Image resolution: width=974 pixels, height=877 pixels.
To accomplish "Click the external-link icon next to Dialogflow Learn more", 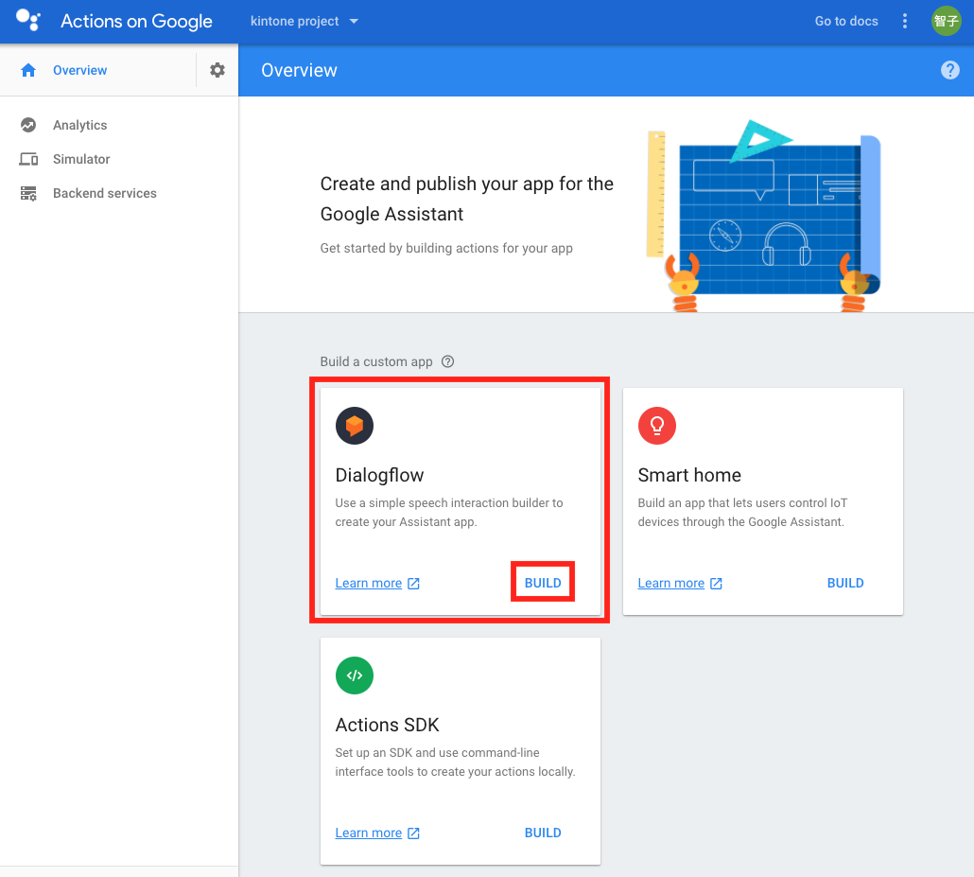I will tap(413, 583).
